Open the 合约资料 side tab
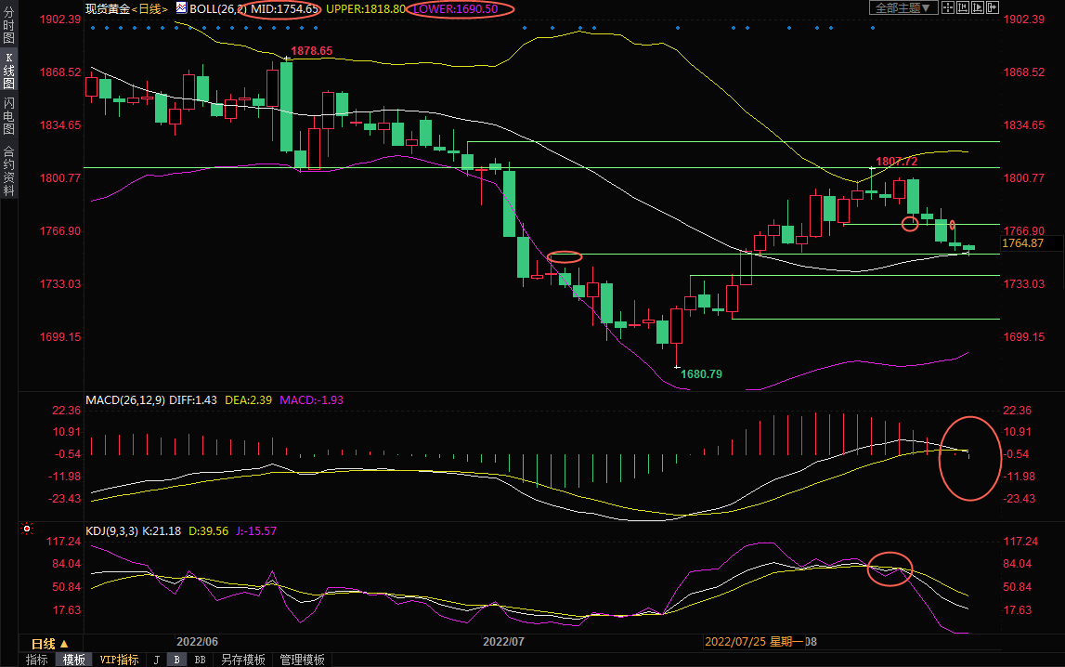Image resolution: width=1065 pixels, height=667 pixels. 8,170
